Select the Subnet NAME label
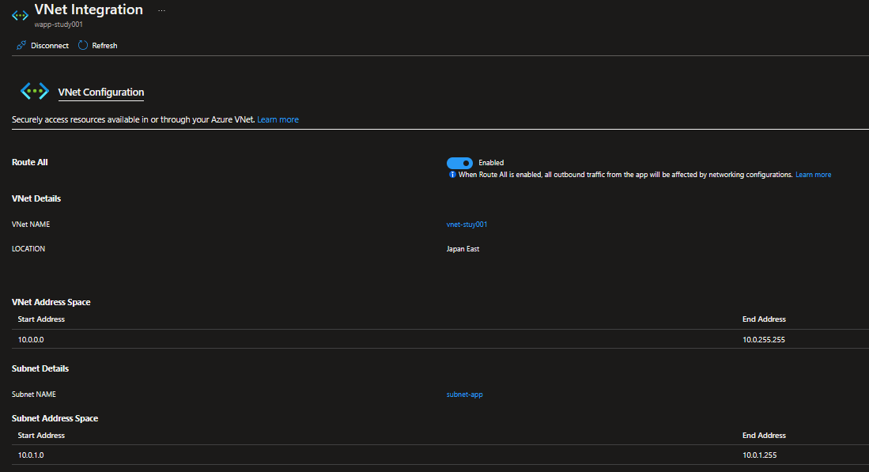 click(34, 395)
